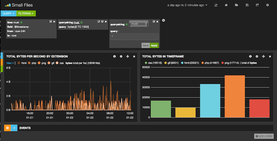Screen dimensions: 277x141
Task: Click the '(1210 hits)' text in histogram
Action: click(94, 63)
